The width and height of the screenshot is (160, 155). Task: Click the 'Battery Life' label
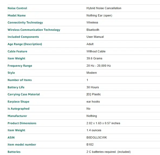(16, 87)
